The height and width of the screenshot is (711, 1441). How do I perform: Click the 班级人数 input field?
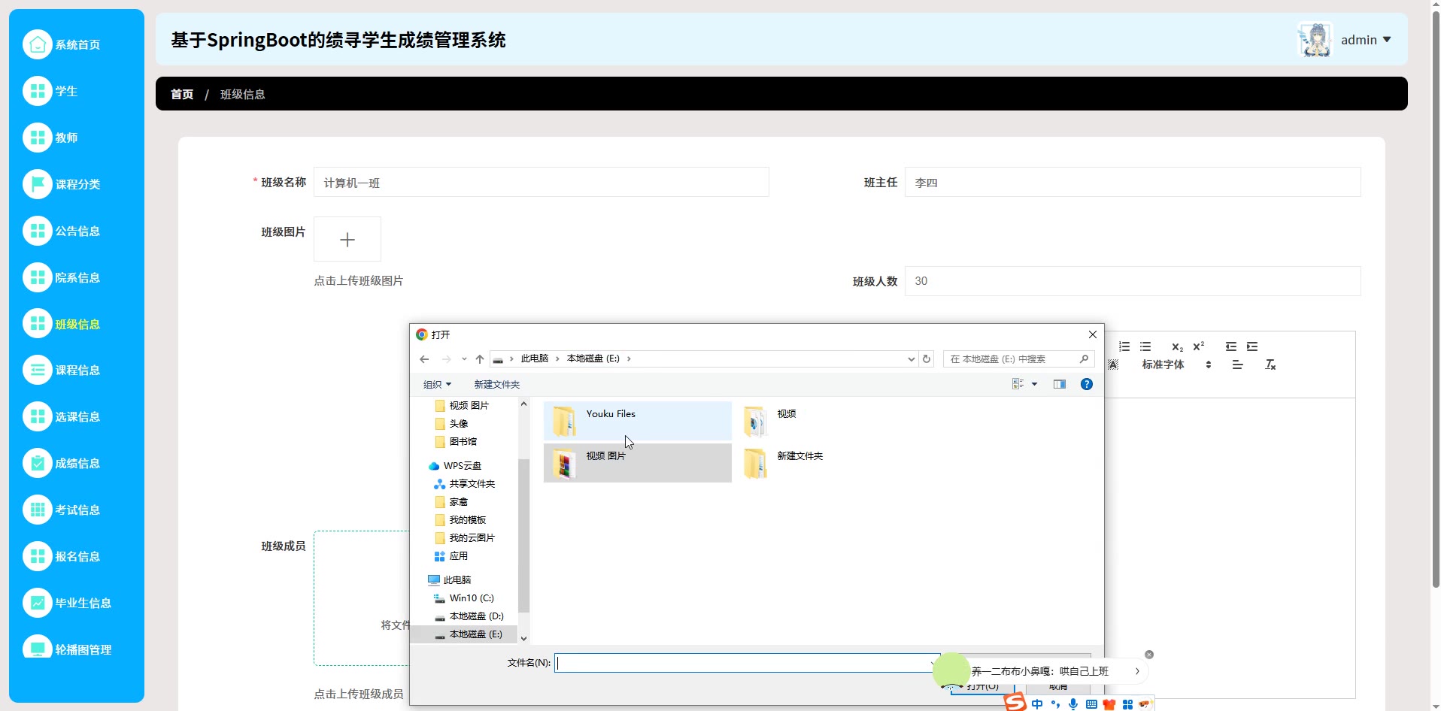click(x=1133, y=281)
